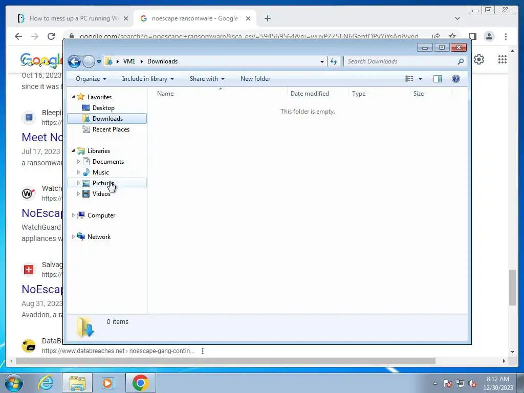Open Action Center flag icon
The image size is (524, 393).
coord(447,383)
